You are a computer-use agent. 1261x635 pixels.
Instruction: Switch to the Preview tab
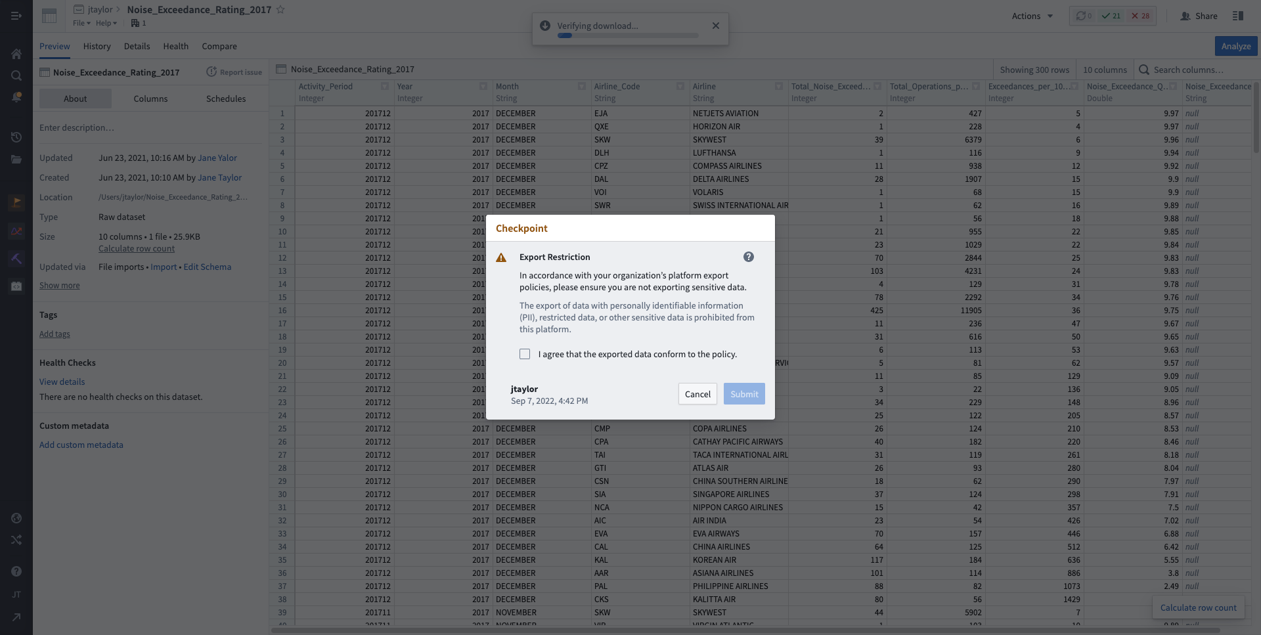click(55, 46)
